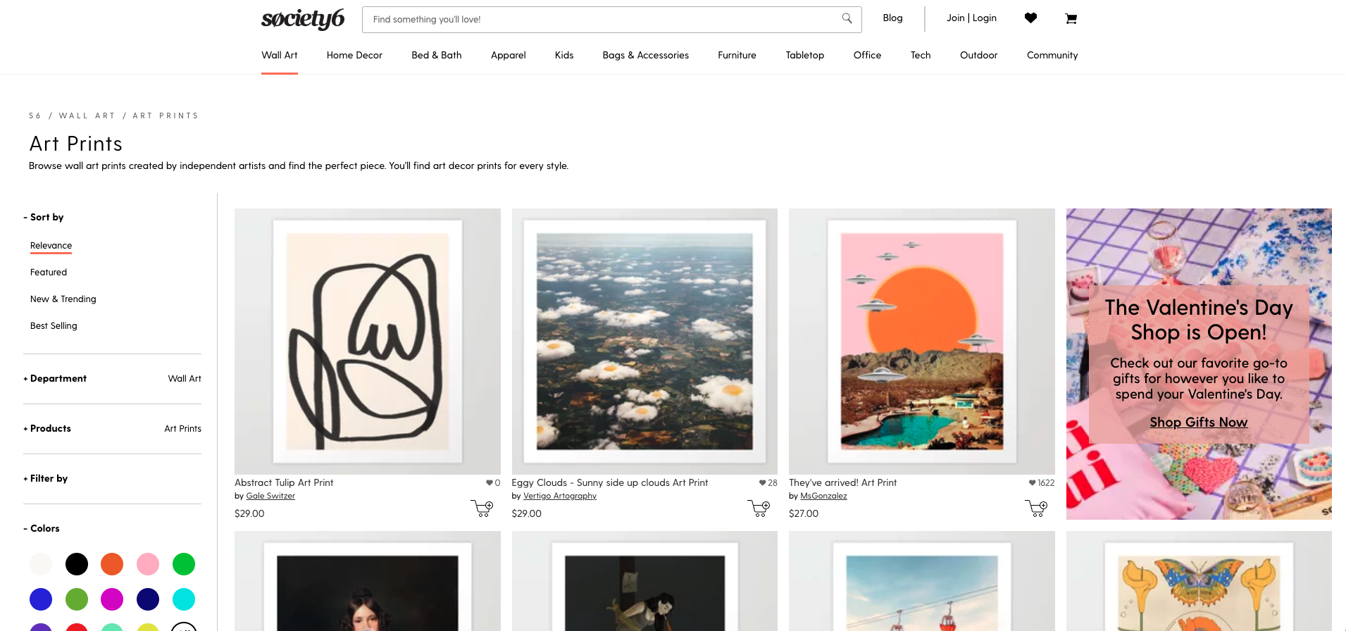The image size is (1346, 631).
Task: Collapse the Colors section
Action: coord(42,529)
